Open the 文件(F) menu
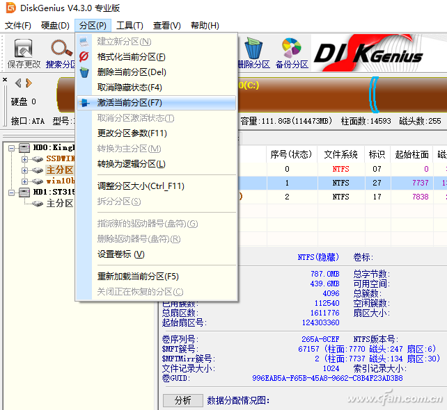The width and height of the screenshot is (447, 410). coord(18,26)
